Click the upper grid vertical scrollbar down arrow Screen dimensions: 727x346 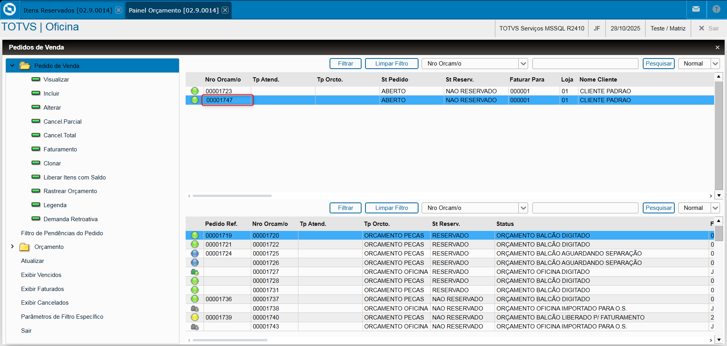point(718,195)
